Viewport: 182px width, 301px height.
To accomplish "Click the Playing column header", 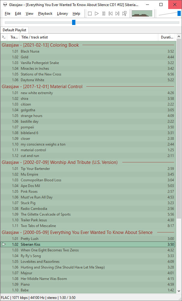I will [x=4, y=37].
